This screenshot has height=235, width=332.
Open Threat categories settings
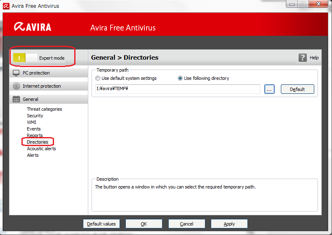pos(45,109)
